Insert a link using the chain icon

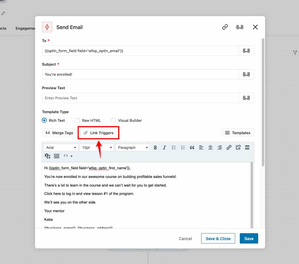(229, 147)
